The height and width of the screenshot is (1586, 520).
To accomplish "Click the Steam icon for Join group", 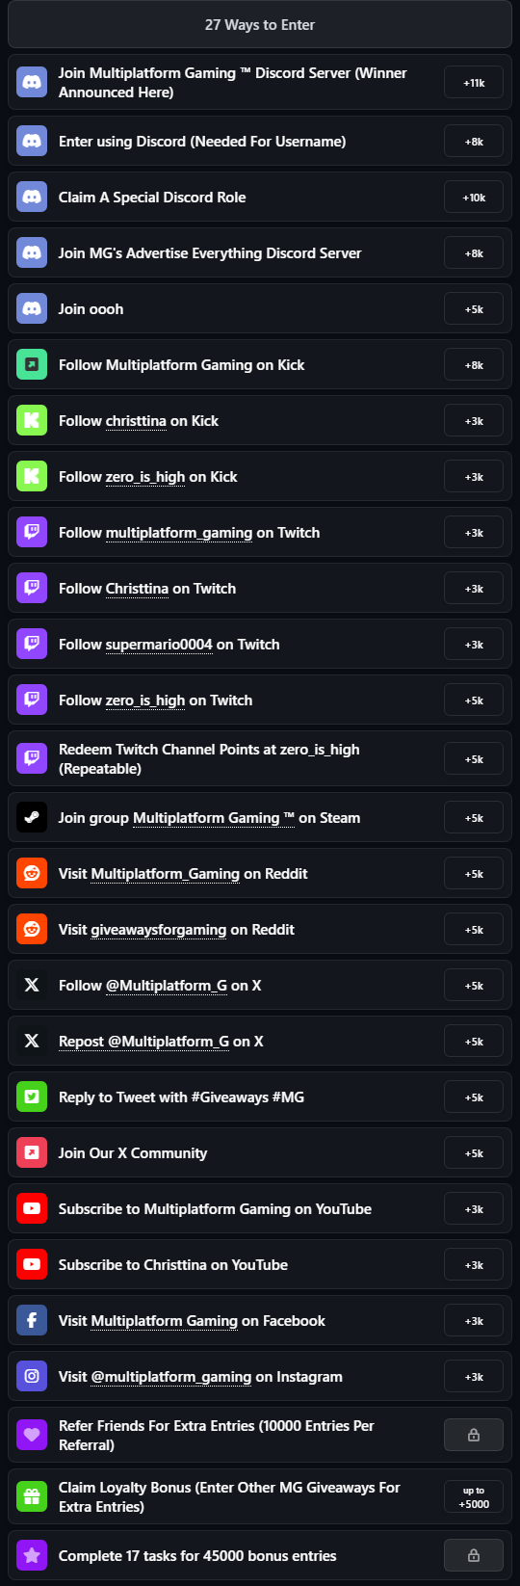I will point(32,818).
